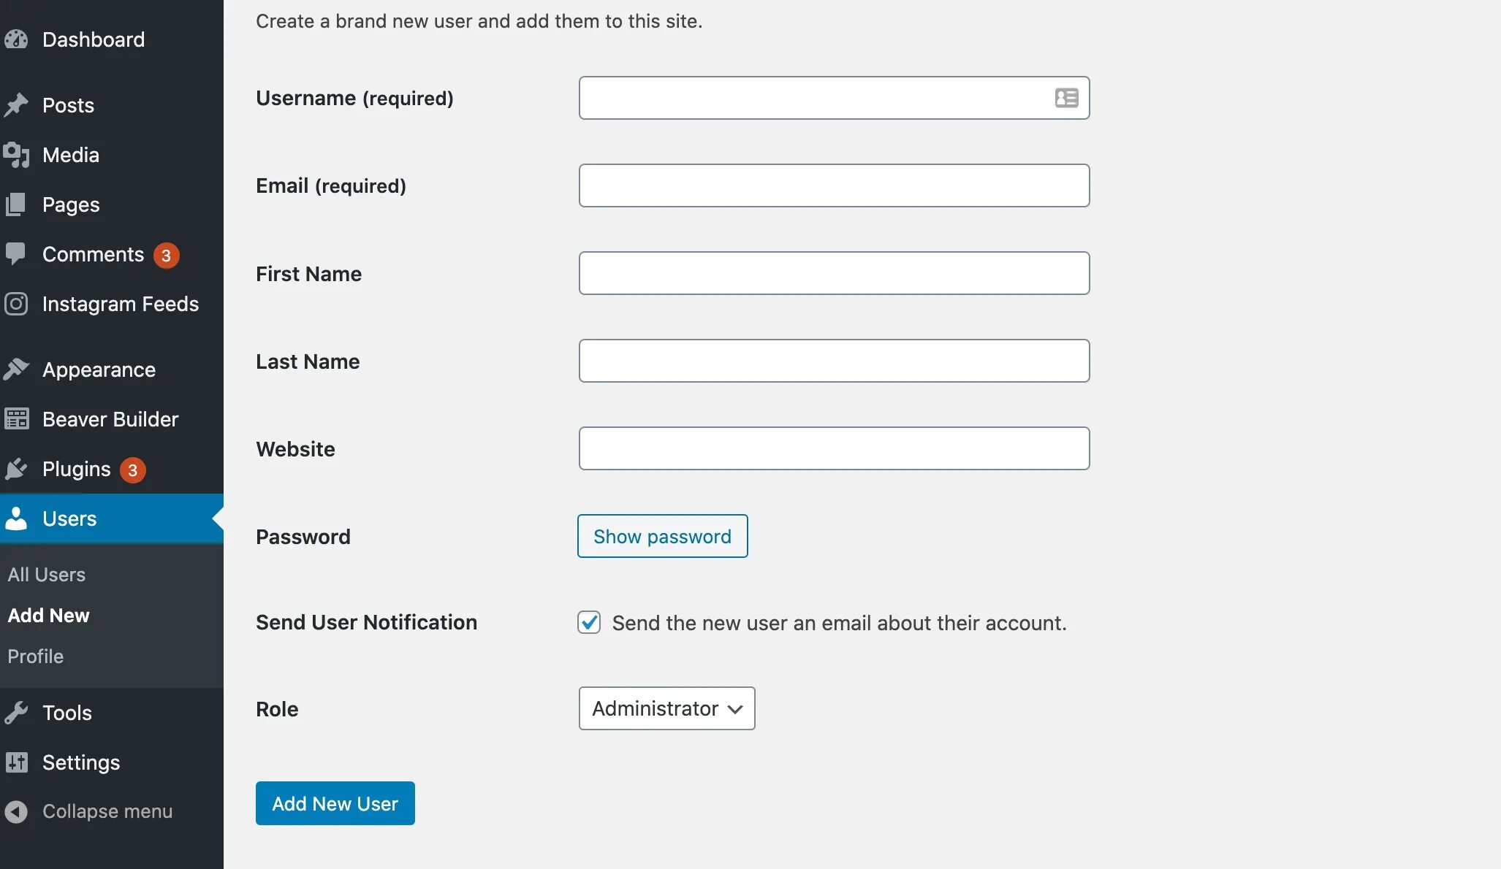Screen dimensions: 1501x869
Task: Click the Comments badge notification icon
Action: coord(167,254)
